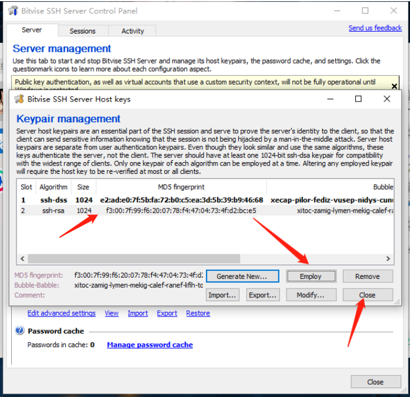Select the Server tab
The width and height of the screenshot is (410, 397).
[x=32, y=30]
